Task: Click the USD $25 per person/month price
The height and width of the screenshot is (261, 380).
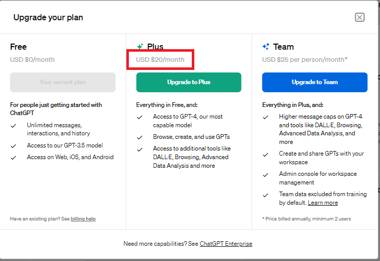Action: click(305, 60)
